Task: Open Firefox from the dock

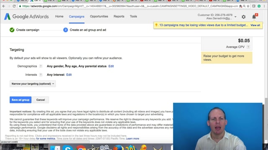Action: pyautogui.click(x=118, y=147)
